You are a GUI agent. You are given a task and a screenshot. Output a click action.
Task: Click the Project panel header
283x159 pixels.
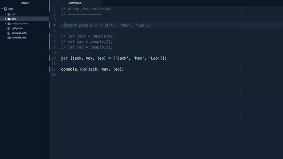click(25, 3)
